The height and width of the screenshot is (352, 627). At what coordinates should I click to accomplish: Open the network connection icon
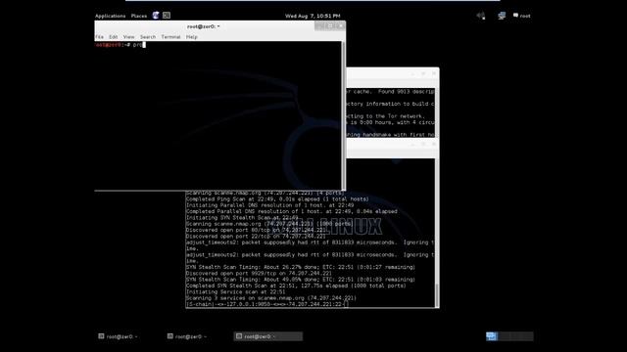click(502, 16)
